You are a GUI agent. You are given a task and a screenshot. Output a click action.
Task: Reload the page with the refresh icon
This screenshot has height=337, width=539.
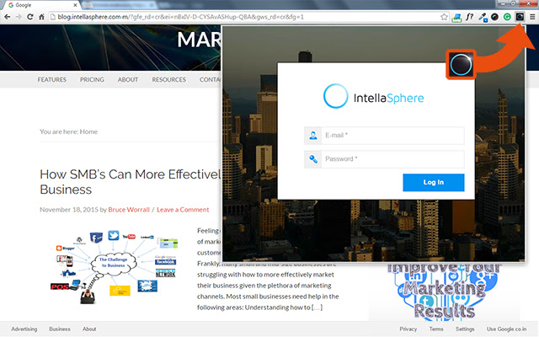[30, 17]
